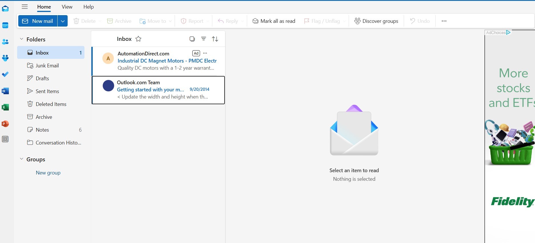
Task: Click the Undo toolbar button
Action: coord(420,21)
